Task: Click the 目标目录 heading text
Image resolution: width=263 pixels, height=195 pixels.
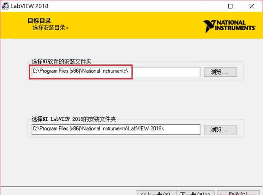Action: pyautogui.click(x=39, y=21)
